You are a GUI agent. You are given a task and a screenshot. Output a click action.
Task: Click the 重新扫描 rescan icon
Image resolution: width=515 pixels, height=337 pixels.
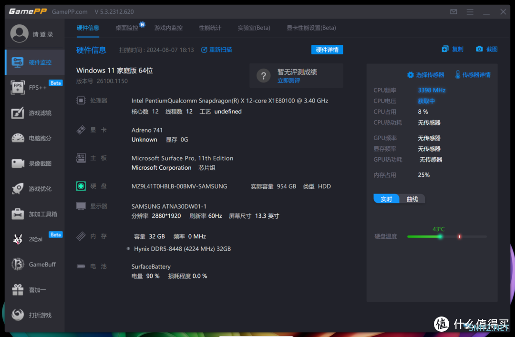204,50
